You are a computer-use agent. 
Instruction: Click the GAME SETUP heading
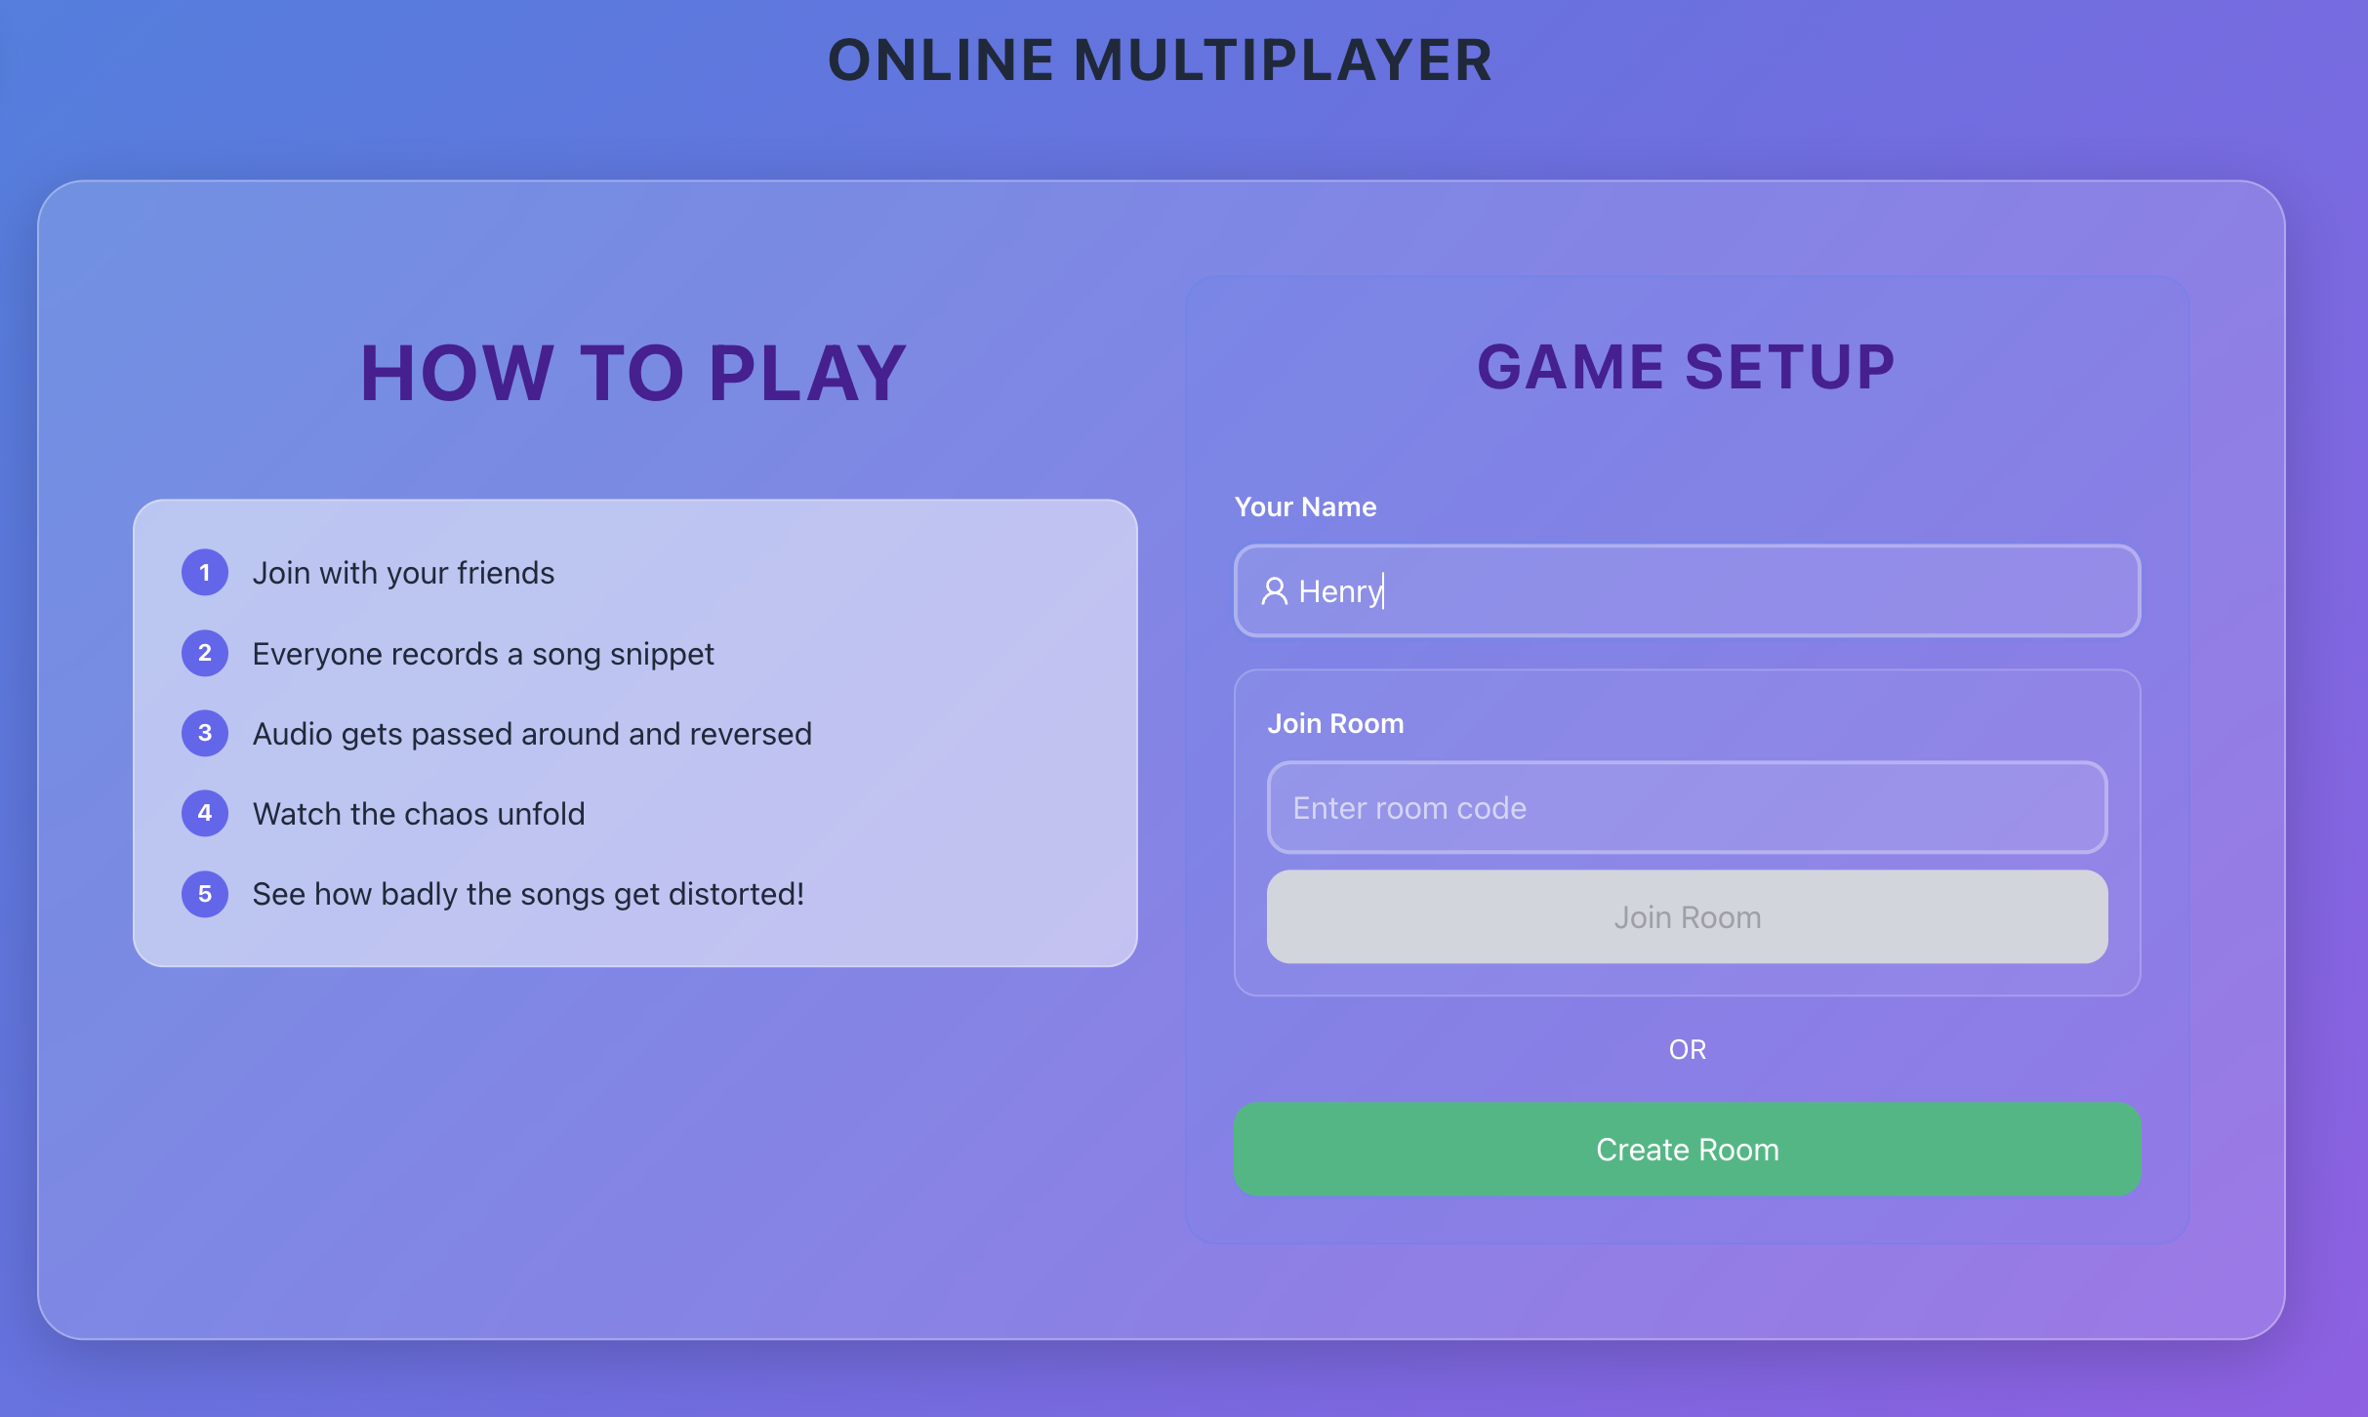point(1686,368)
